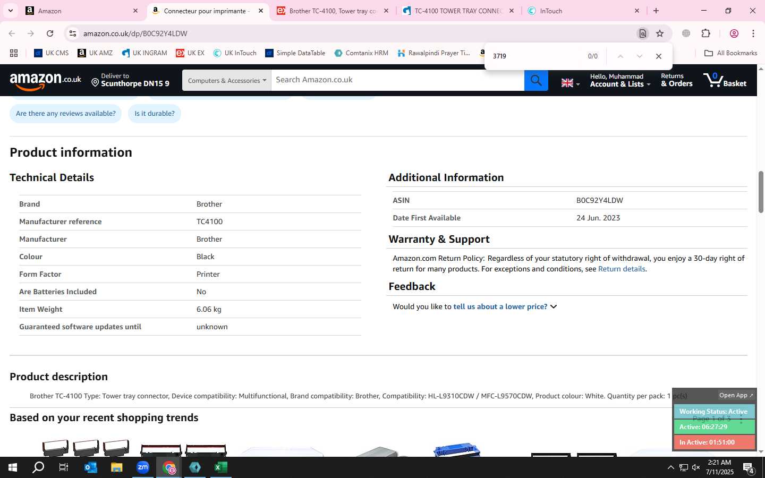765x478 pixels.
Task: Click the site information icon in address bar
Action: pyautogui.click(x=73, y=33)
